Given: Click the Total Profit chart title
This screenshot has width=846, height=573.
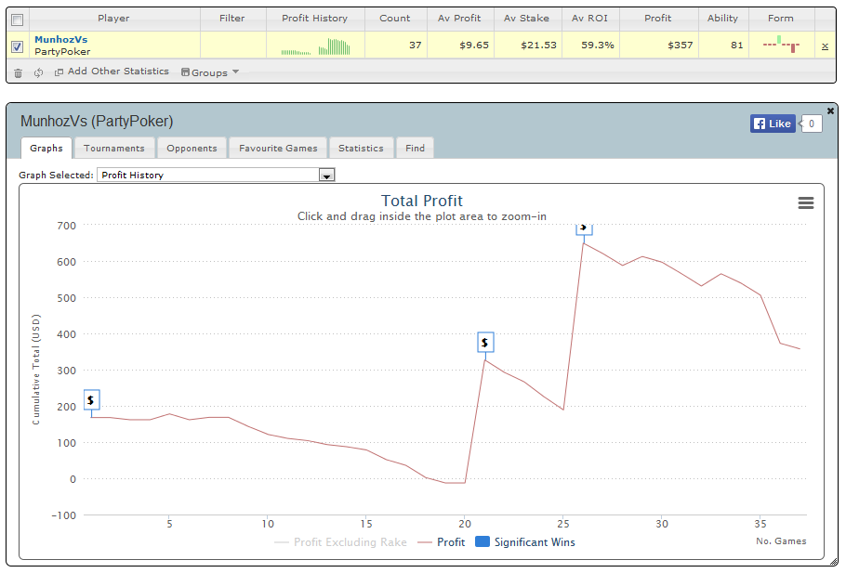Looking at the screenshot, I should (422, 202).
